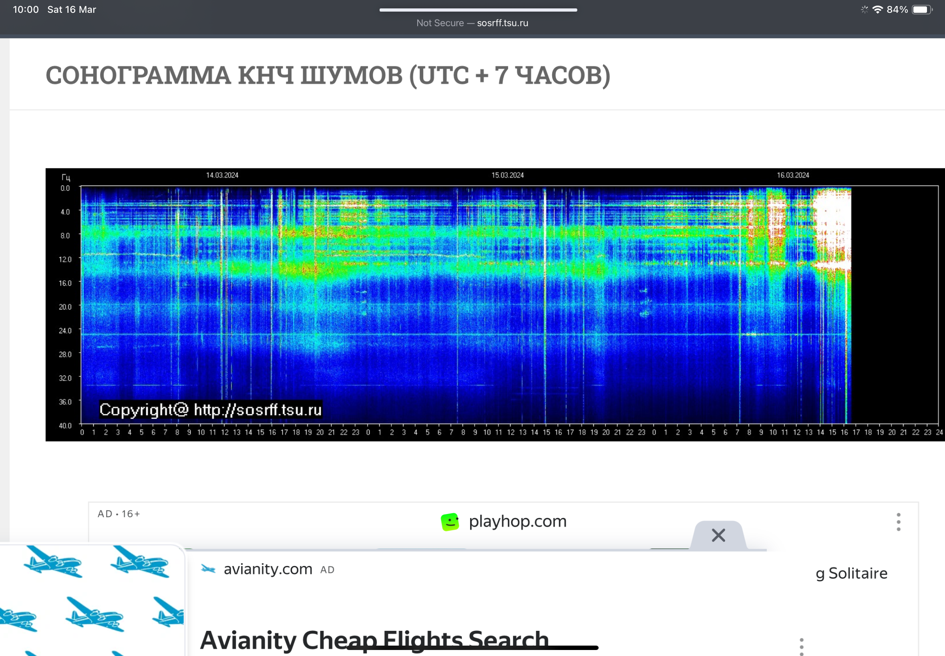
Task: Tap the Wi-Fi status icon
Action: point(877,10)
